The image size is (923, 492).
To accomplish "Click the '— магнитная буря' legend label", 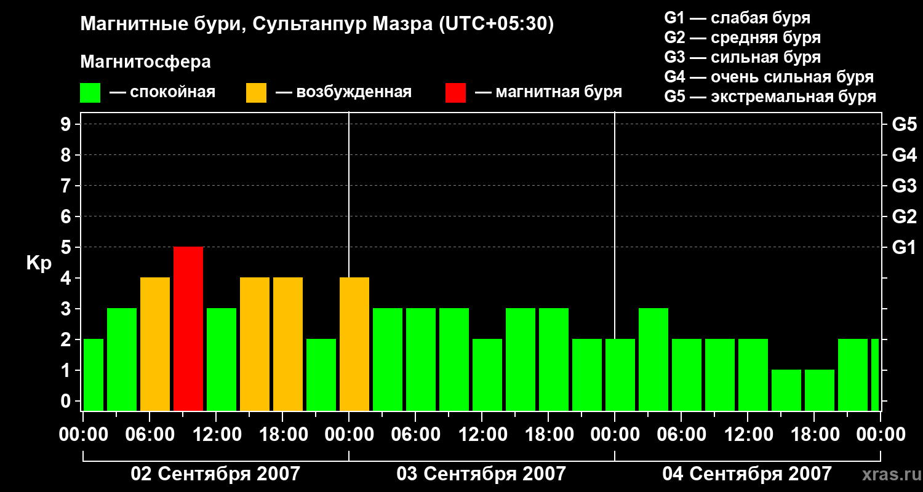I will click(548, 93).
